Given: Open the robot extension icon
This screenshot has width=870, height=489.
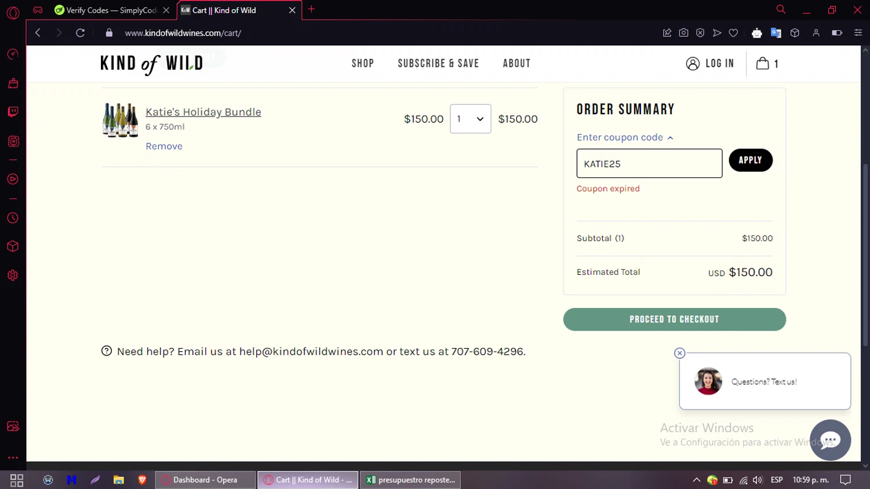Looking at the screenshot, I should click(756, 33).
